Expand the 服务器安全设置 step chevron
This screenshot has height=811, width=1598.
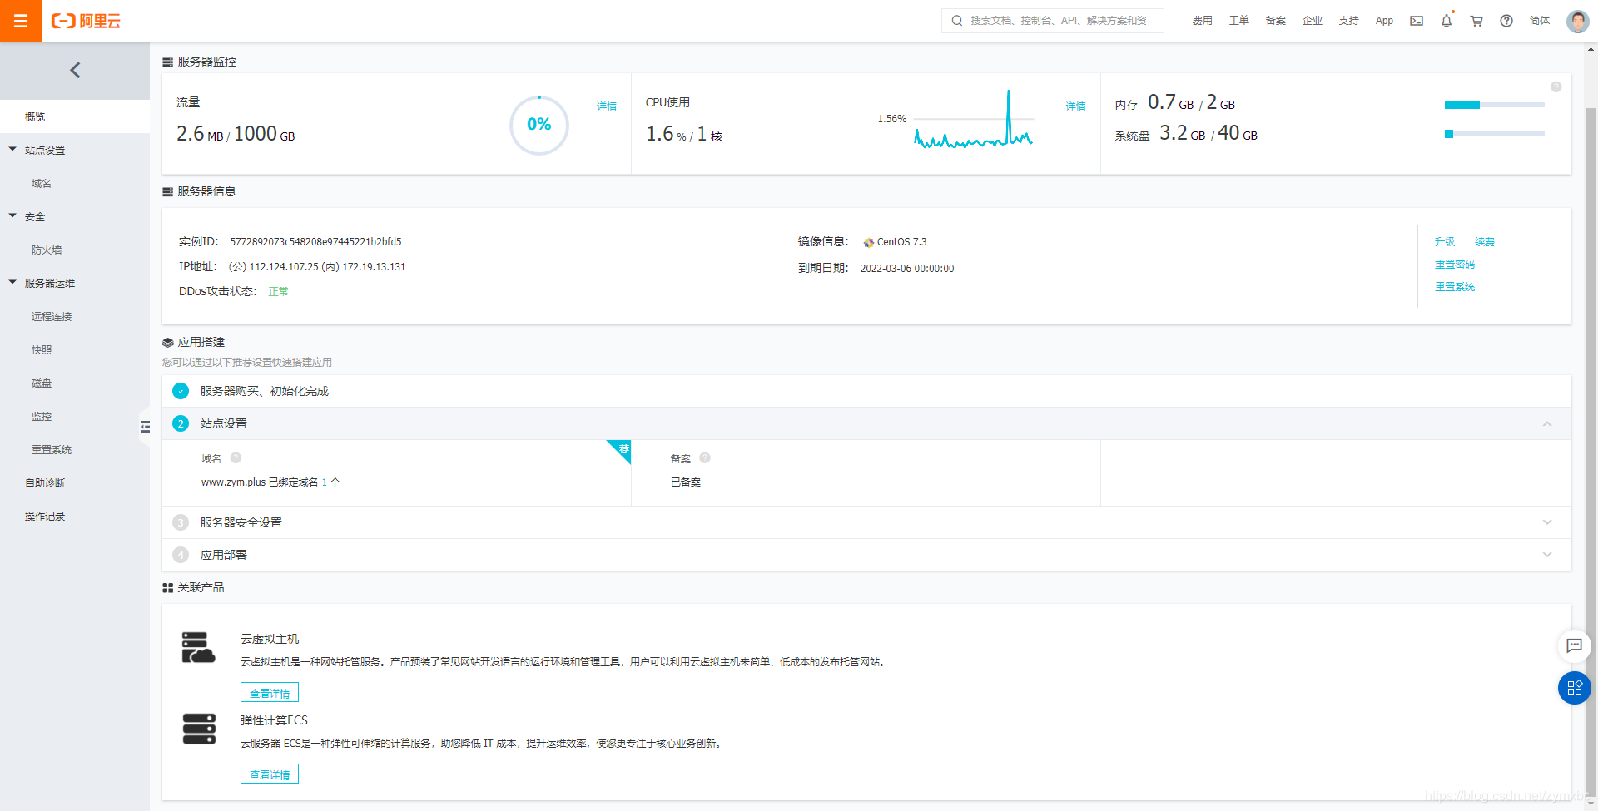(1547, 522)
